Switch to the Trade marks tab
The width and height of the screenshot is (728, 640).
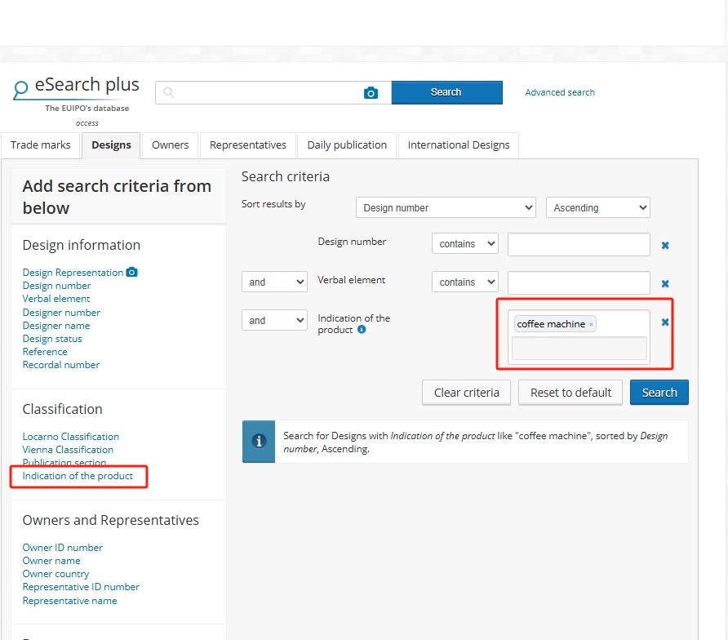(x=40, y=145)
